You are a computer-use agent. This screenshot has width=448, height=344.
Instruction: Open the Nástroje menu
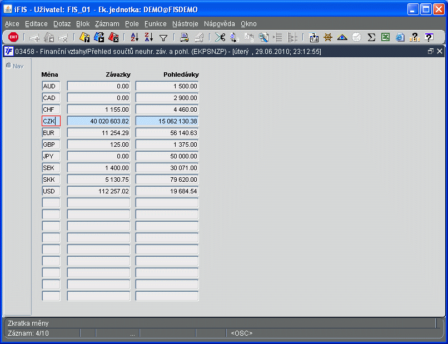(x=185, y=24)
